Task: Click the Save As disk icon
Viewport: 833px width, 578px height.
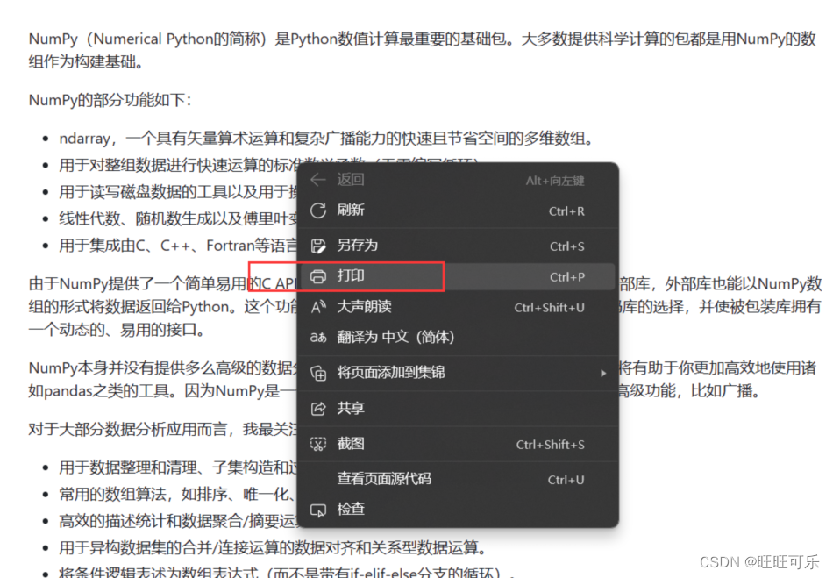Action: tap(318, 246)
